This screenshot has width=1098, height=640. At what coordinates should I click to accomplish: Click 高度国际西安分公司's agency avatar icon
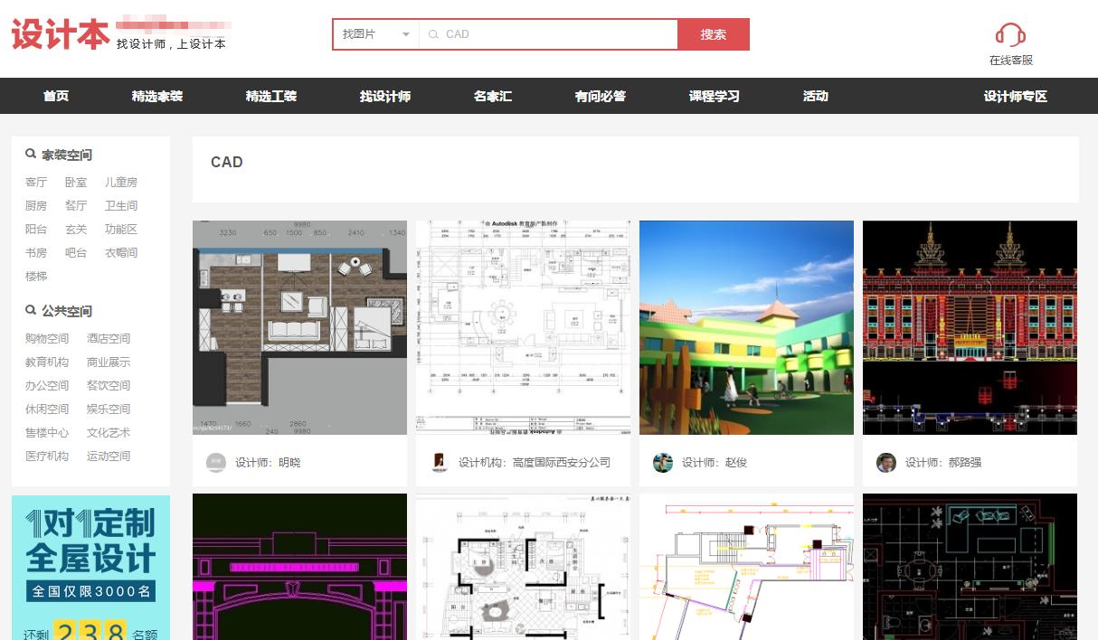439,462
